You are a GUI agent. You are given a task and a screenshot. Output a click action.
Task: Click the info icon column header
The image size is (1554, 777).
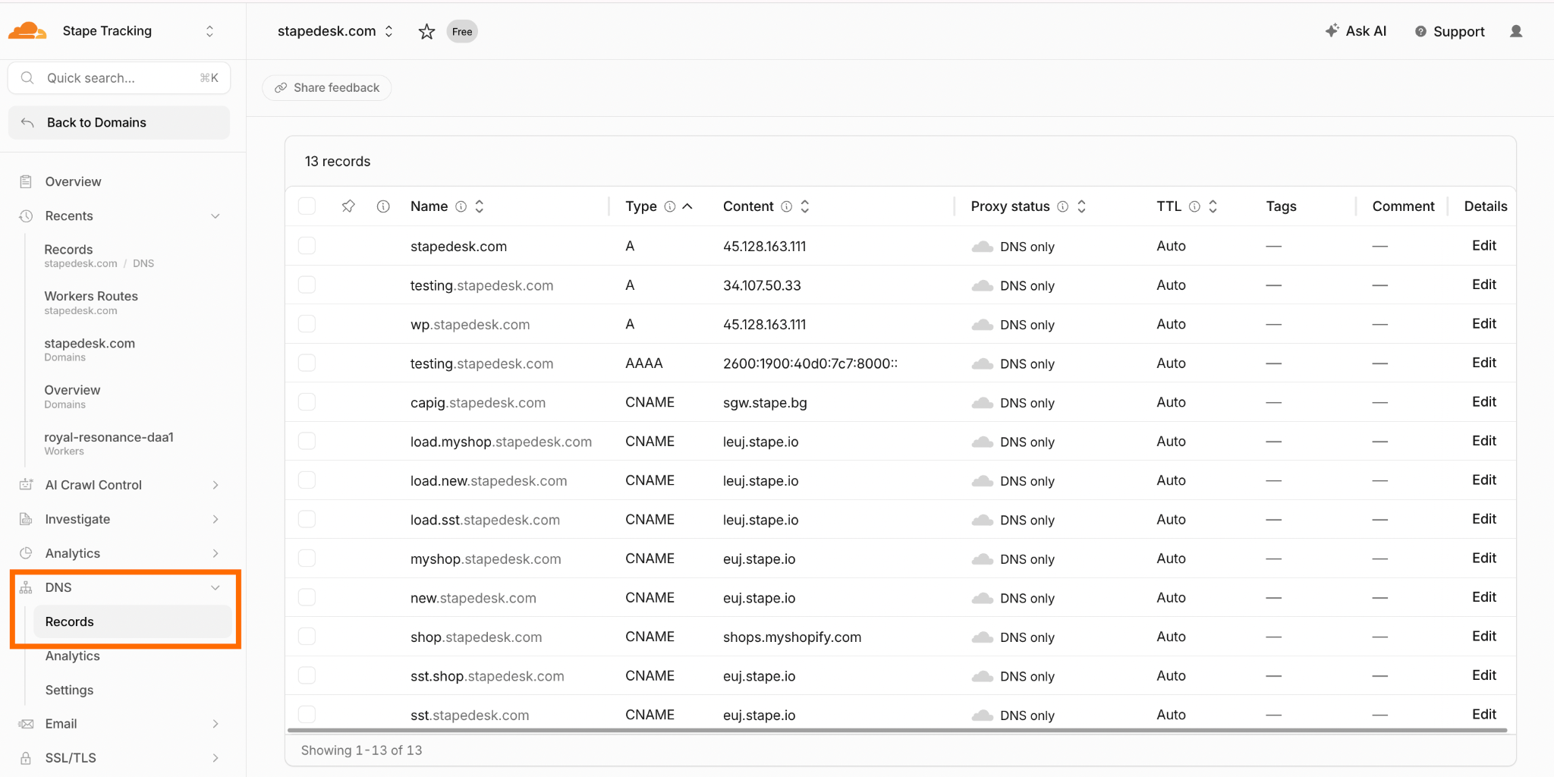pyautogui.click(x=383, y=206)
